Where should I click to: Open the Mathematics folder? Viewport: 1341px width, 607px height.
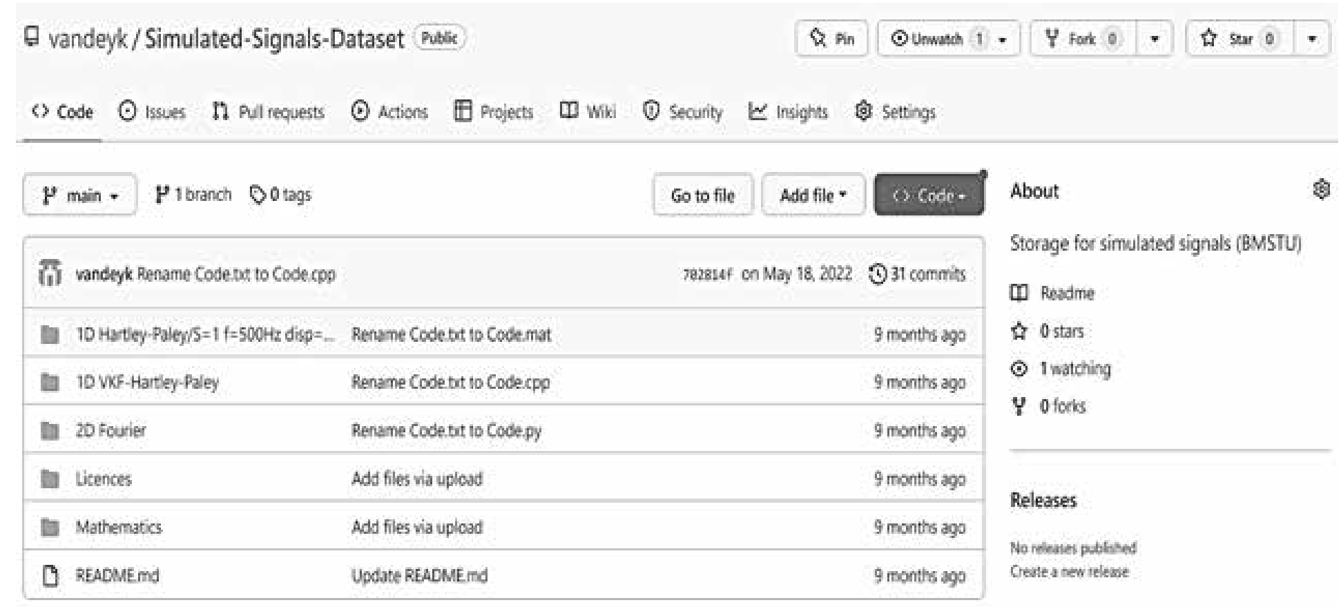point(119,528)
